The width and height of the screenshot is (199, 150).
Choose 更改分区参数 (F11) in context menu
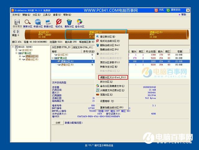[112, 62]
